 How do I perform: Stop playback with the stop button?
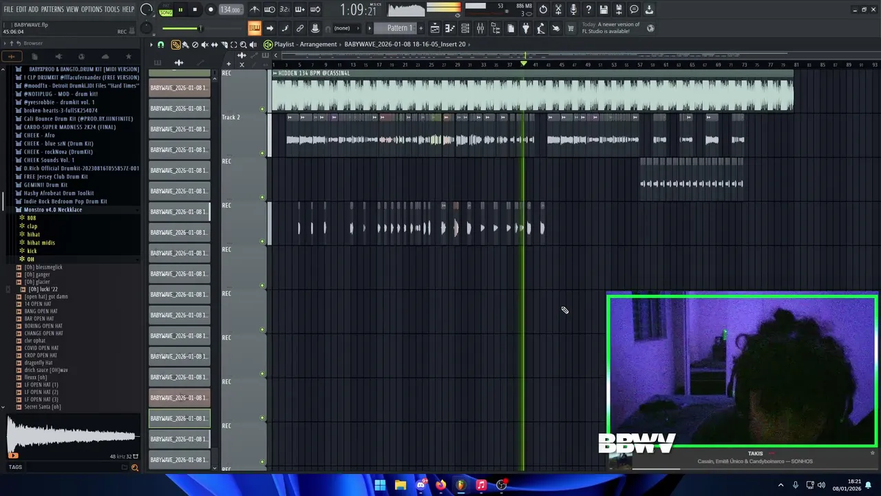195,10
